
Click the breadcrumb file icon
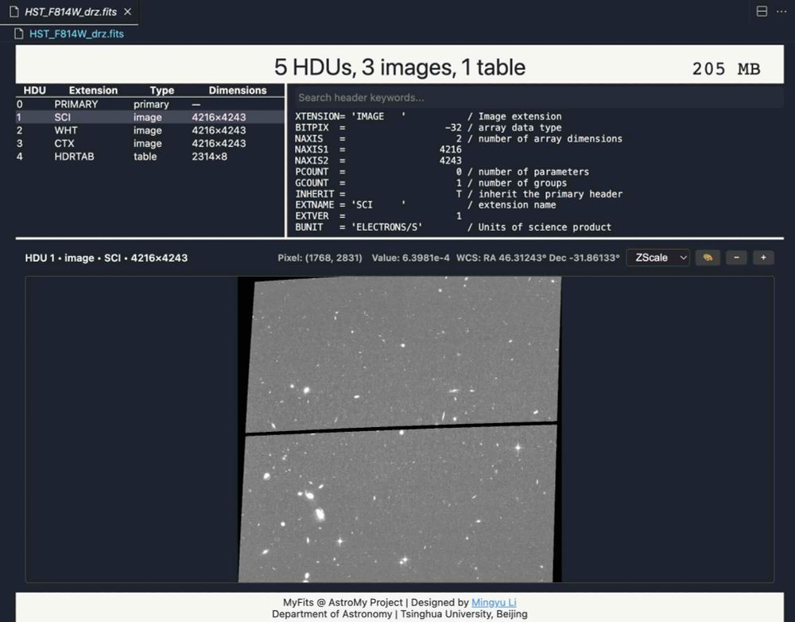19,33
